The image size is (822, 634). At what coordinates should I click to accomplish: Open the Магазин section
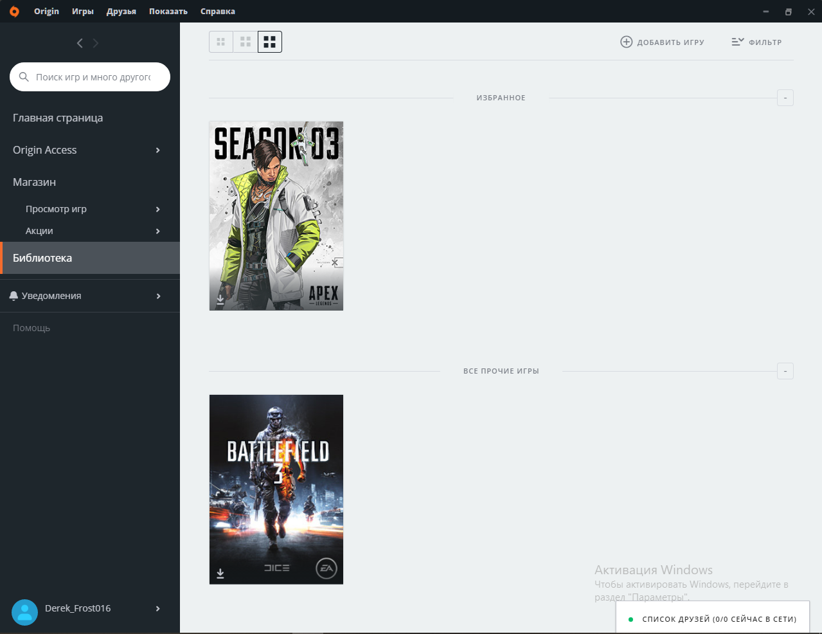pos(34,182)
